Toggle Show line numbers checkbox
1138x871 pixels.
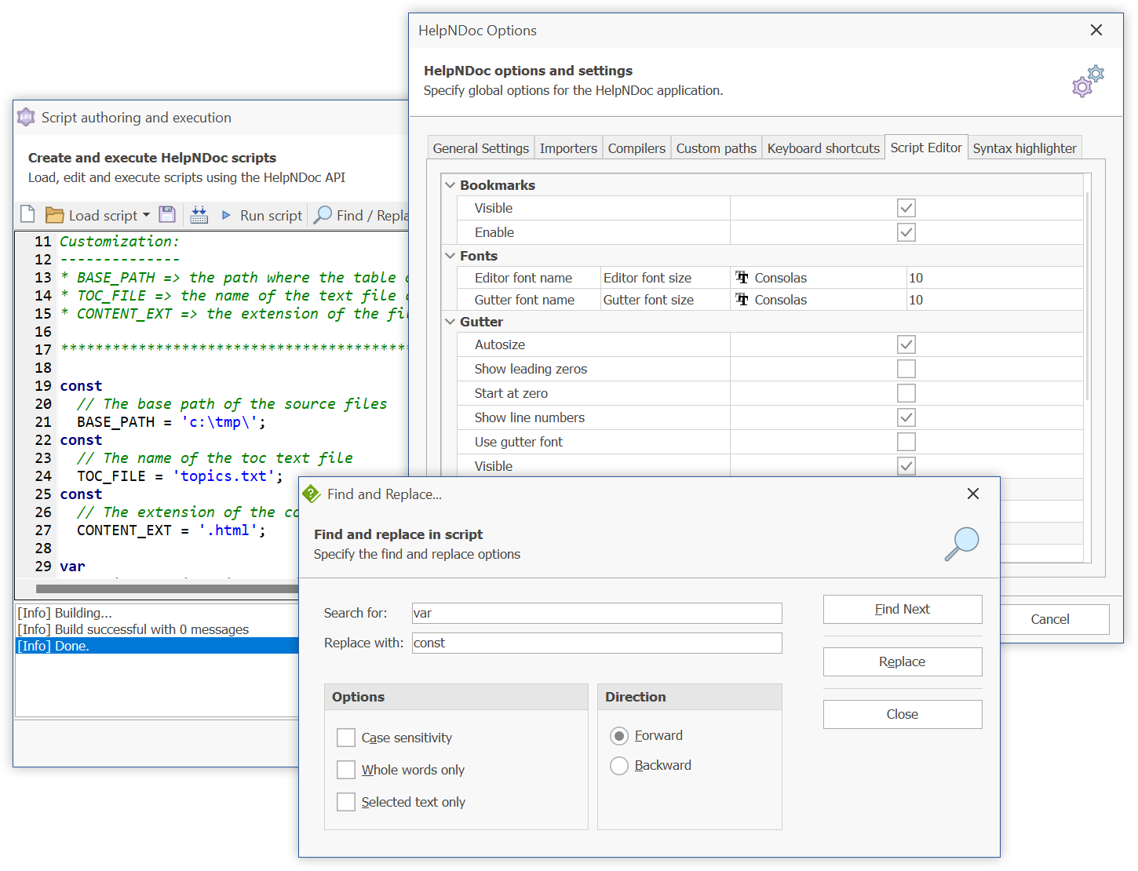point(906,417)
